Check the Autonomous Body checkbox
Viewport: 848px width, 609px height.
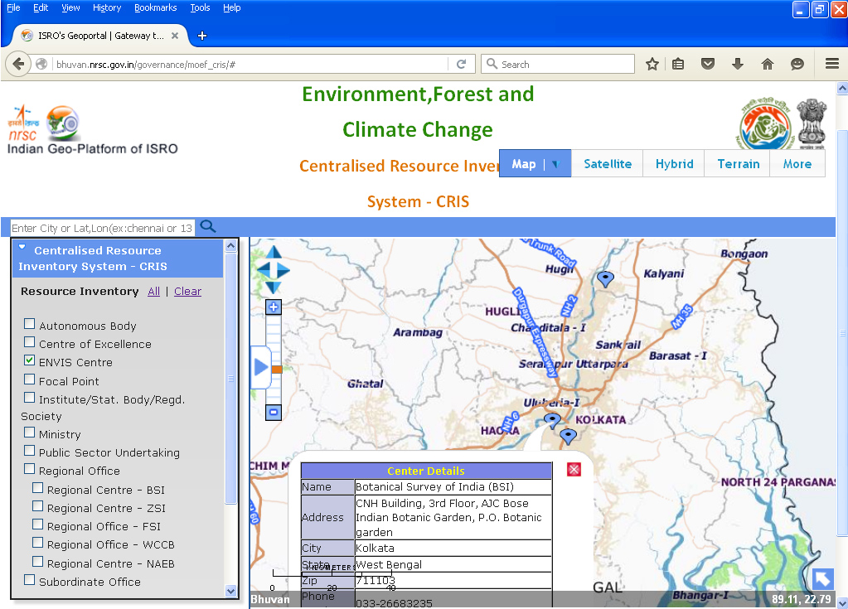[x=30, y=324]
